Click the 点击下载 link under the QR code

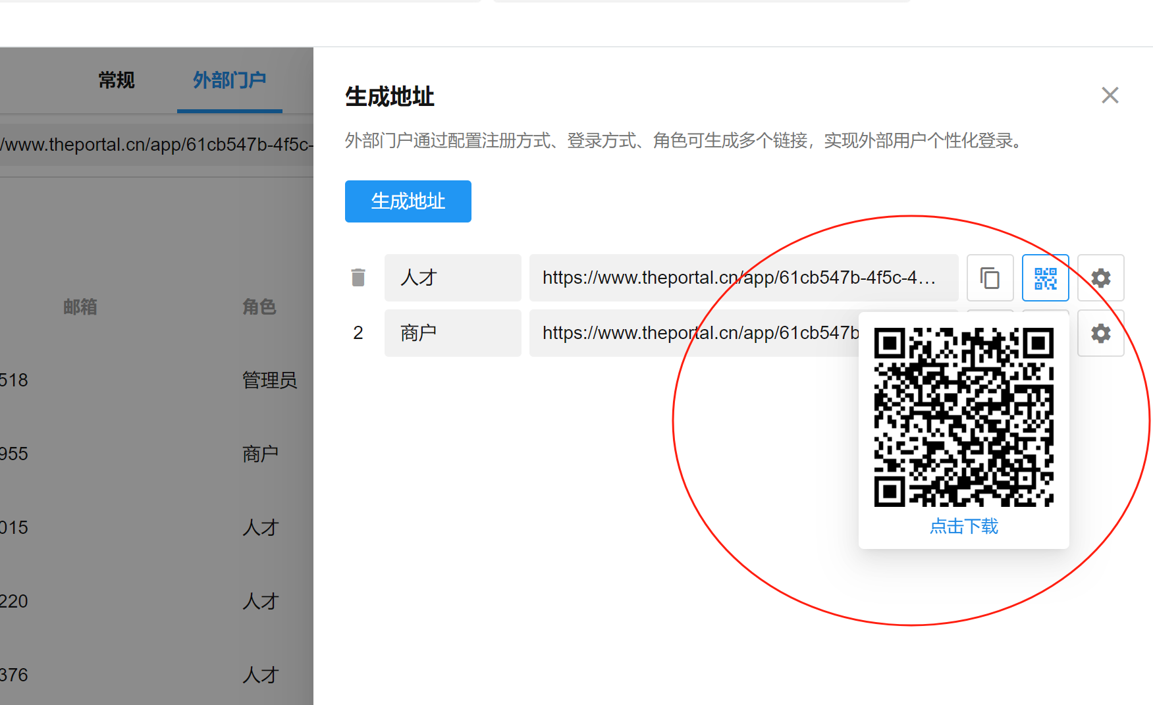(964, 526)
